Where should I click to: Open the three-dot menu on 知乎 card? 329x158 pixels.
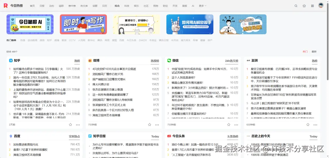(78, 125)
